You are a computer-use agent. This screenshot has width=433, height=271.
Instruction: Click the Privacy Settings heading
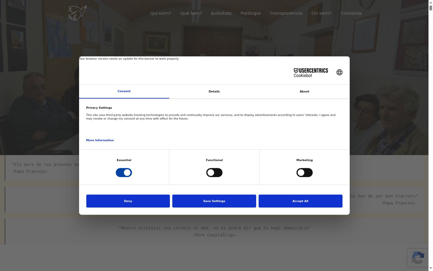coord(99,108)
